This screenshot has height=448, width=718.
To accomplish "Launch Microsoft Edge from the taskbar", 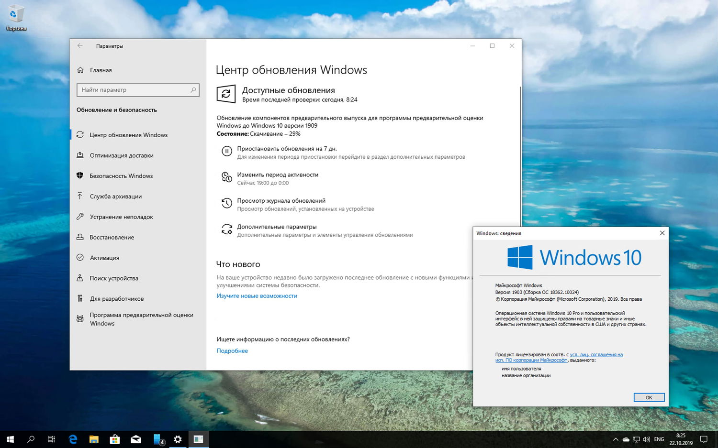I will (73, 439).
